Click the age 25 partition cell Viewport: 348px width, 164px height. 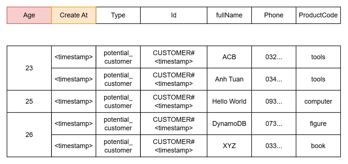[29, 101]
